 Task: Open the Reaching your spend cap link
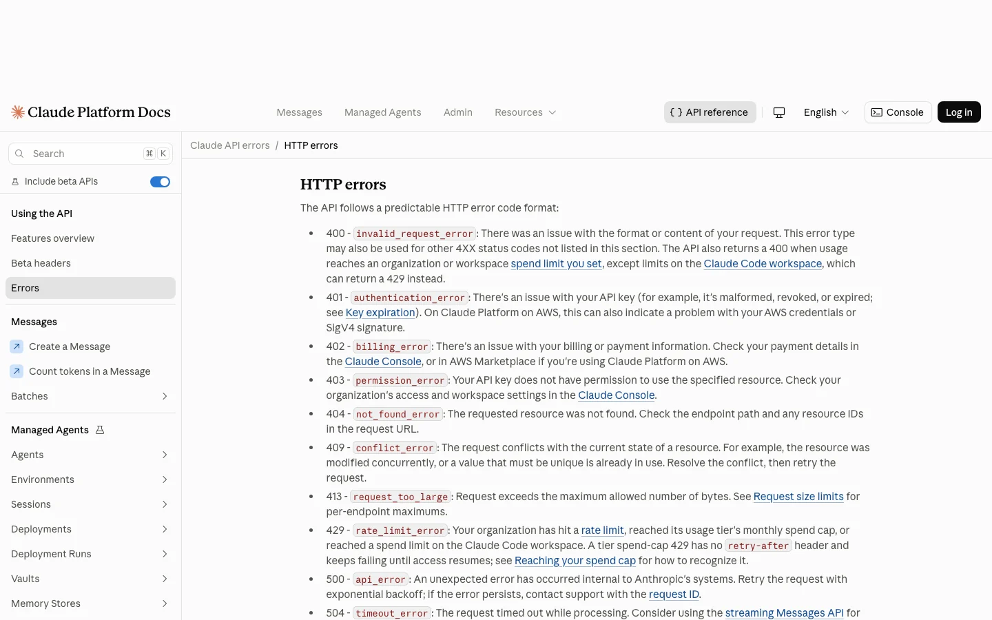pos(575,561)
